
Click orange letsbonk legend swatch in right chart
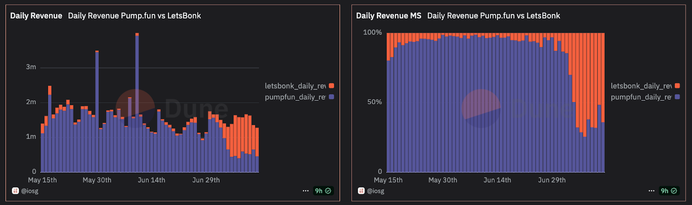click(677, 86)
